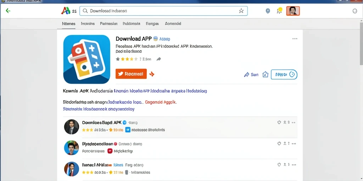
Task: Open the 'Patmasian' tab
Action: (x=108, y=24)
